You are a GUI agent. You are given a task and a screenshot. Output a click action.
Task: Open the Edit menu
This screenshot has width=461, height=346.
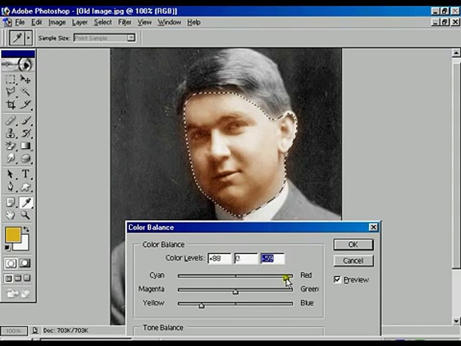(37, 23)
